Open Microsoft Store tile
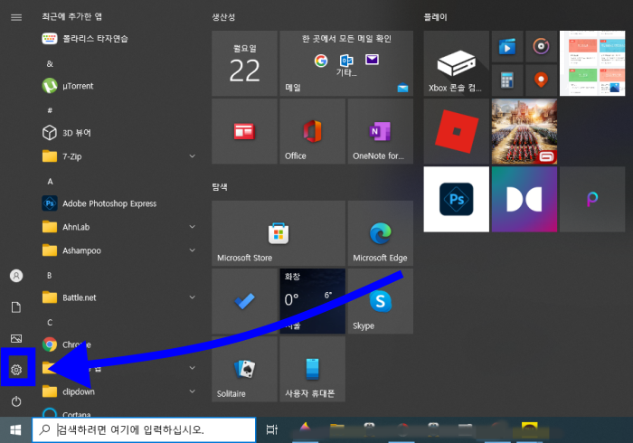This screenshot has height=443, width=633. [279, 233]
